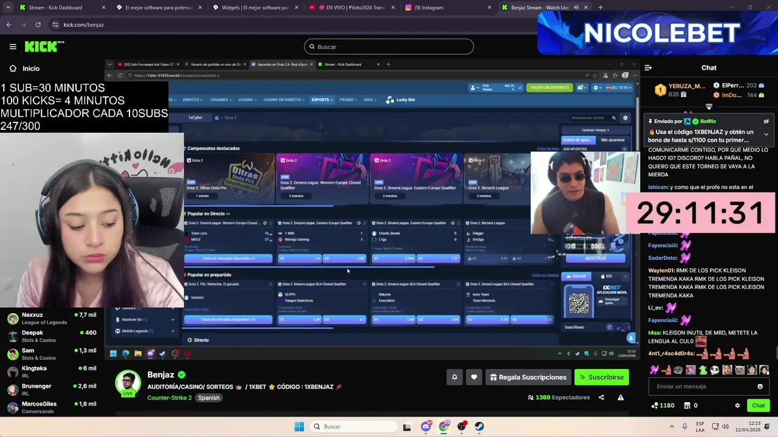Image resolution: width=778 pixels, height=437 pixels.
Task: Click the green Suscribirse button
Action: [602, 378]
